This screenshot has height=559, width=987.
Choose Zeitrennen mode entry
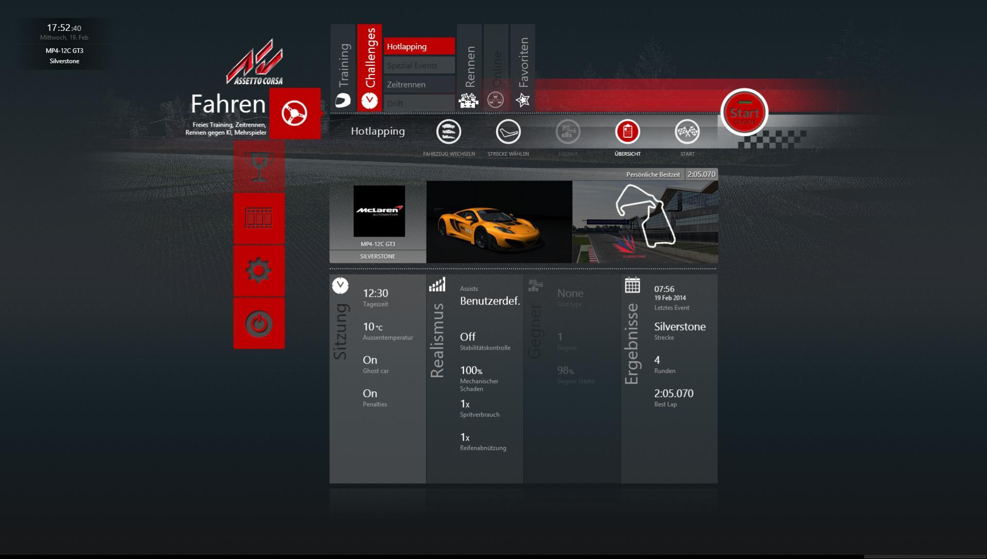point(419,84)
